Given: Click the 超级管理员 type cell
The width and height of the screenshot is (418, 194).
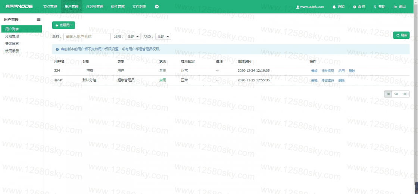Looking at the screenshot, I should (126, 80).
